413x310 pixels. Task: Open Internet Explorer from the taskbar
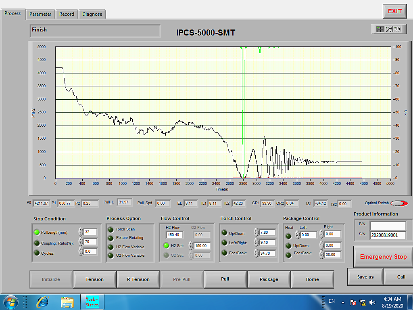[42, 302]
